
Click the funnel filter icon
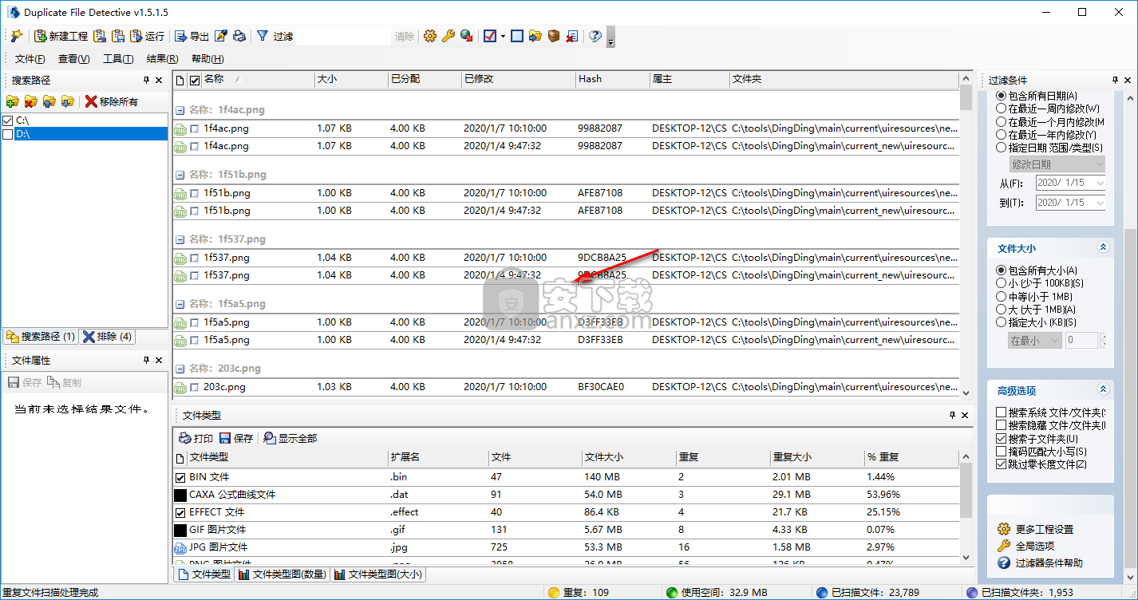tap(262, 36)
